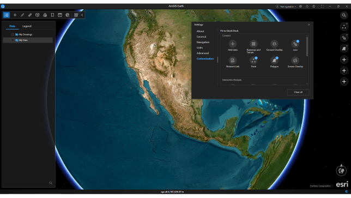This screenshot has width=351, height=198.
Task: Unpin the checked Line item in Settings
Action: (x=295, y=44)
